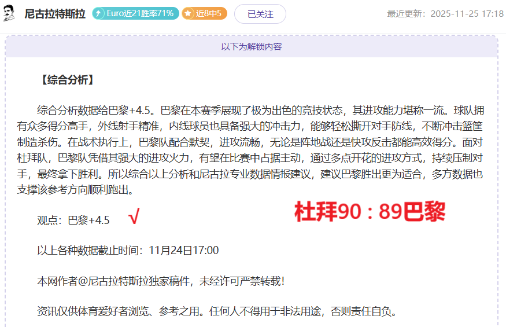Click the star icon in the orange badge

pyautogui.click(x=188, y=13)
